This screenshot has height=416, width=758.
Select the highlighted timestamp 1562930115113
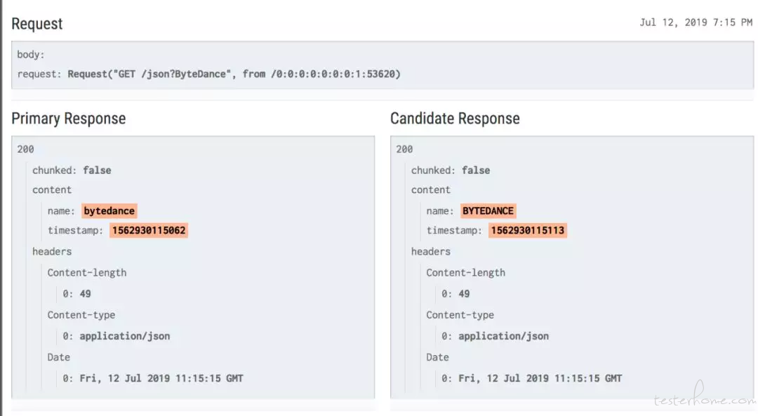[527, 230]
